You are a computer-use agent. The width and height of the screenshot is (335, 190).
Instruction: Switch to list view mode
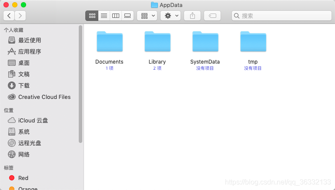(104, 16)
